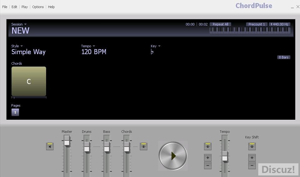Toggle the master mute speaker button
Screen dimensions: 300x177
[x=50, y=147]
